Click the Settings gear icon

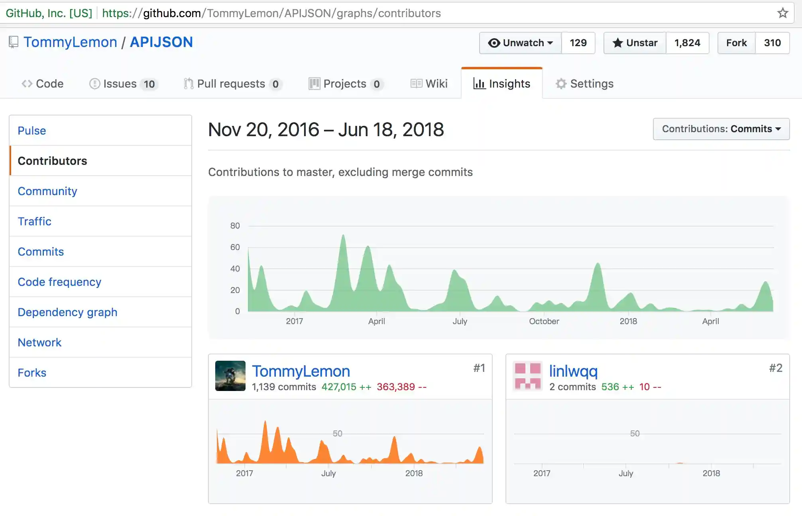point(561,84)
